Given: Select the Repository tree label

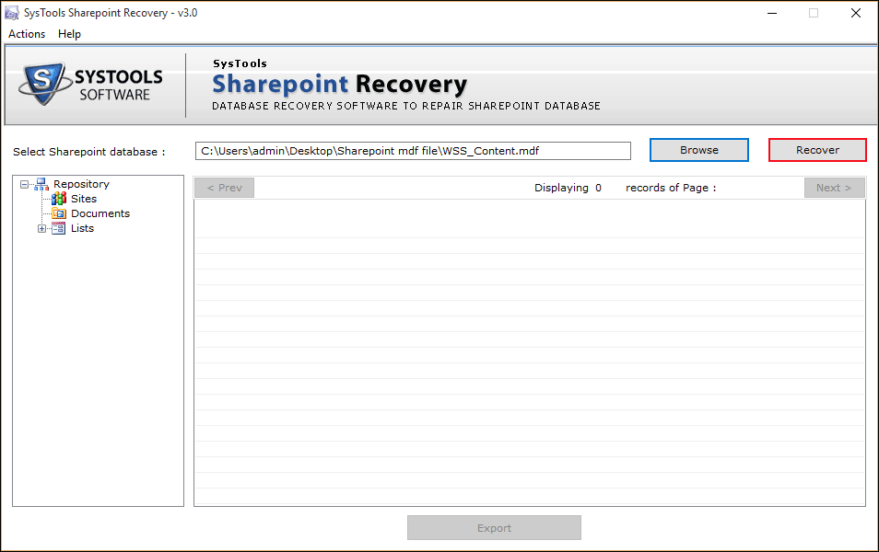Looking at the screenshot, I should click(x=81, y=184).
